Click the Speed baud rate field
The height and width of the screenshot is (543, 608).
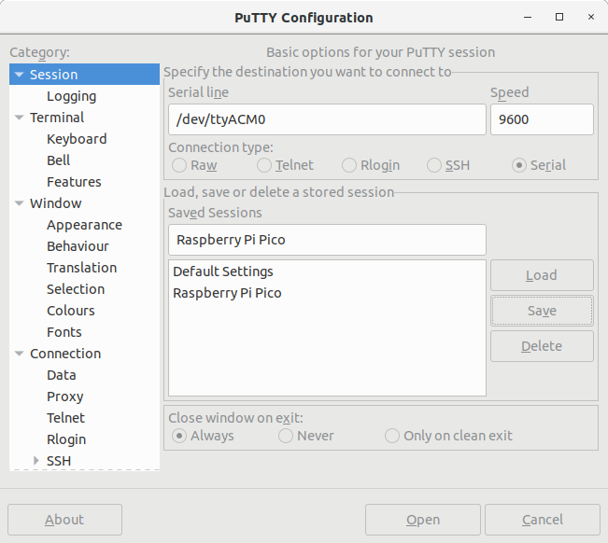coord(542,119)
